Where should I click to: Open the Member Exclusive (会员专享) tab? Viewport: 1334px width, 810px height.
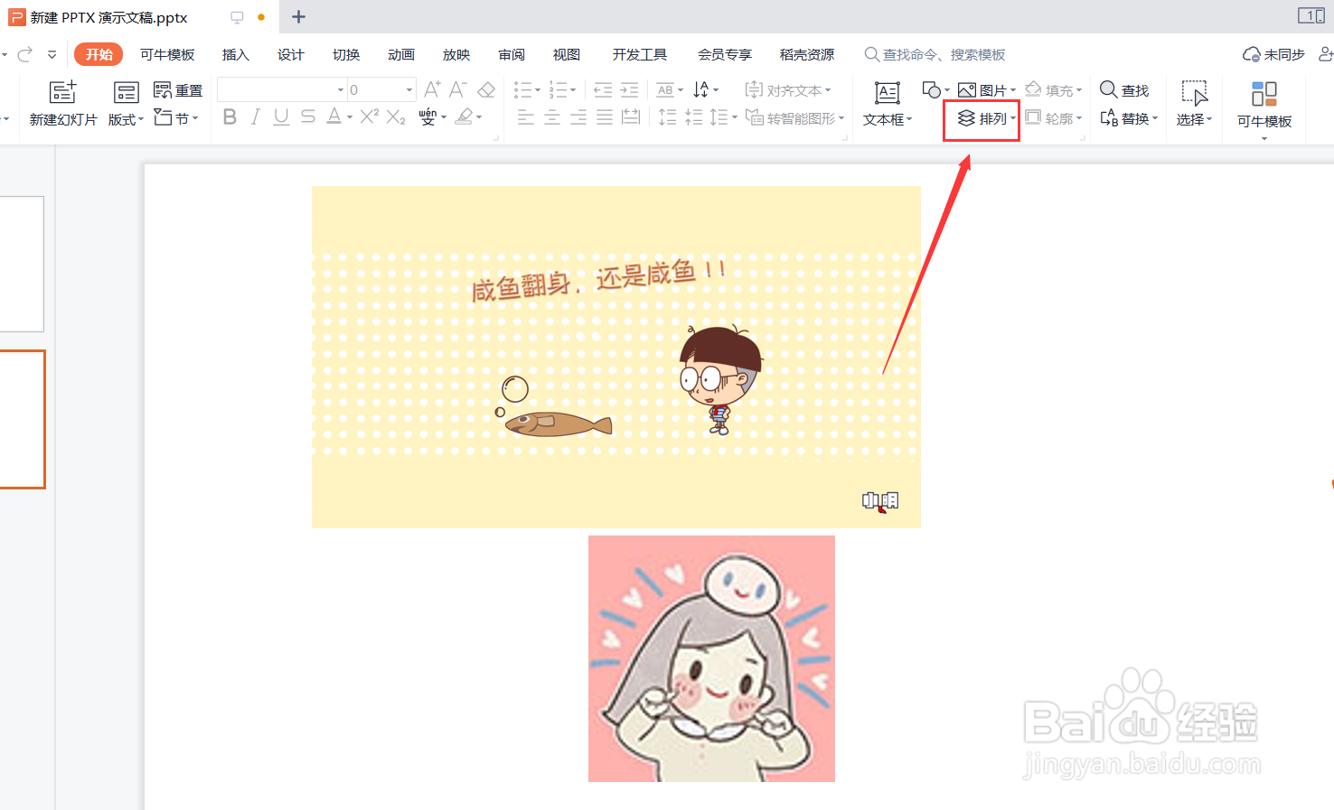(x=724, y=55)
